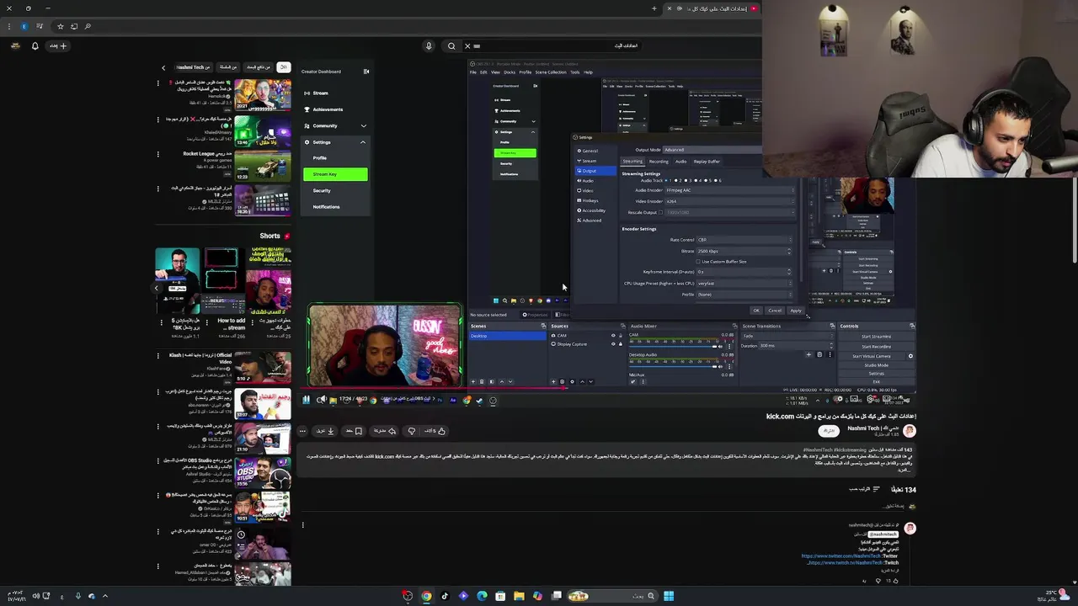Screen dimensions: 1078x606
Task: Open the Windows Start button
Action: coord(669,596)
